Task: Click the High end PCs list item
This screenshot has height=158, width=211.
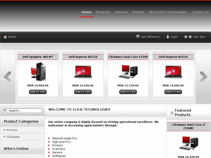Action: [x=61, y=142]
